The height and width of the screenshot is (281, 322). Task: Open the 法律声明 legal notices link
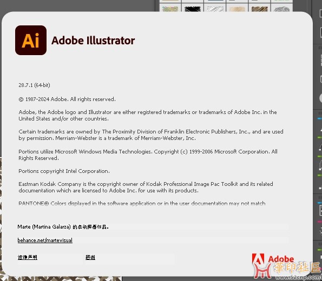(27, 257)
